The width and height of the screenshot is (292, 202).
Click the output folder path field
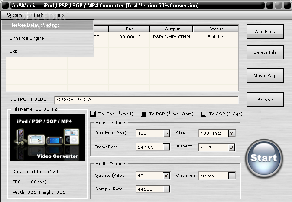tap(146, 100)
